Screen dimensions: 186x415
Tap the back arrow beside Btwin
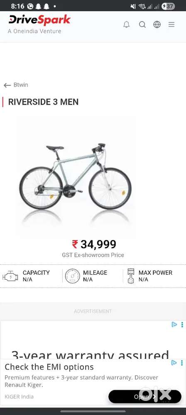[7, 85]
